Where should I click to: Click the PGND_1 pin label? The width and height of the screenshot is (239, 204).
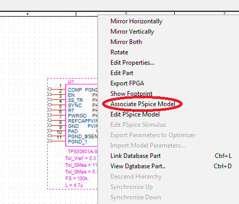[x=77, y=142]
